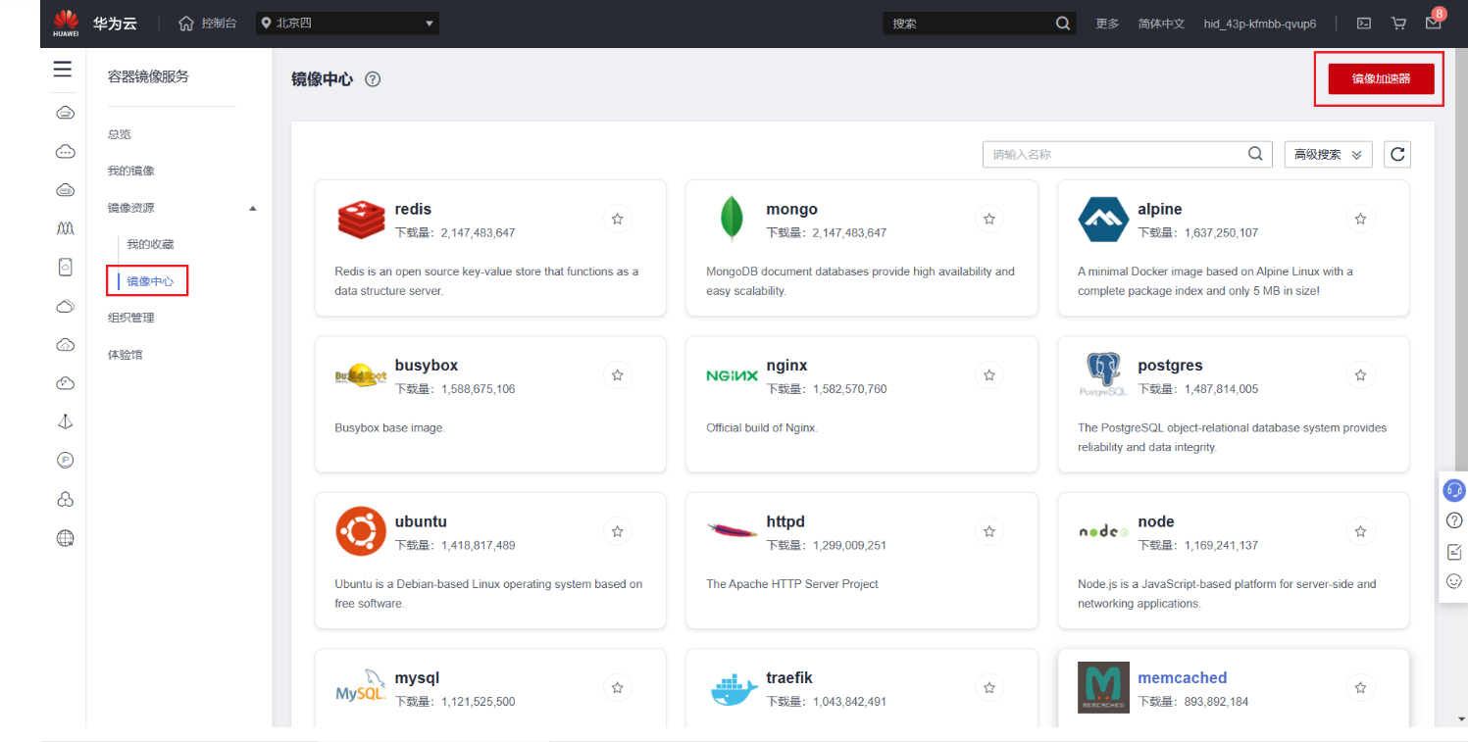The width and height of the screenshot is (1468, 742).
Task: Click the nginx logo
Action: click(x=732, y=375)
